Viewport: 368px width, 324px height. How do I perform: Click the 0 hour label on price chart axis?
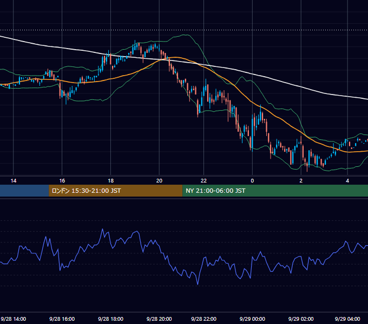[x=252, y=181]
